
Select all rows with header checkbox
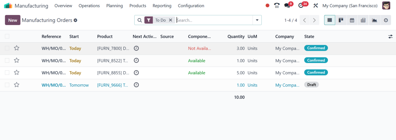coord(7,37)
